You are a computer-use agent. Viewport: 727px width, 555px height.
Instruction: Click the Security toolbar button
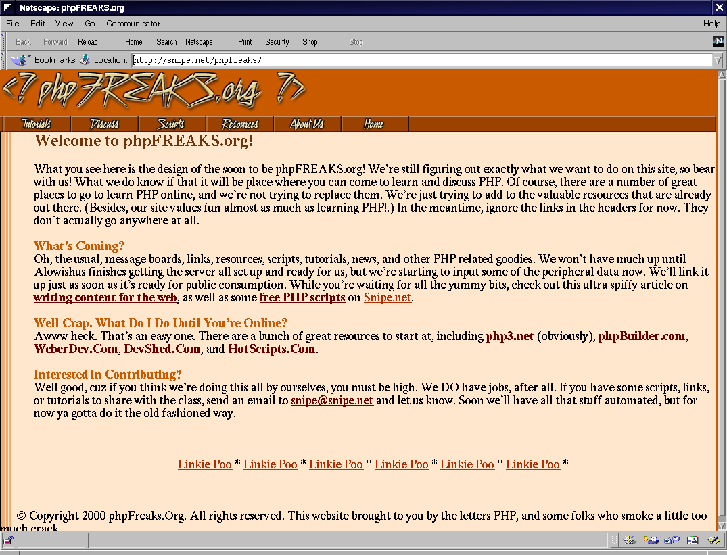pyautogui.click(x=277, y=42)
